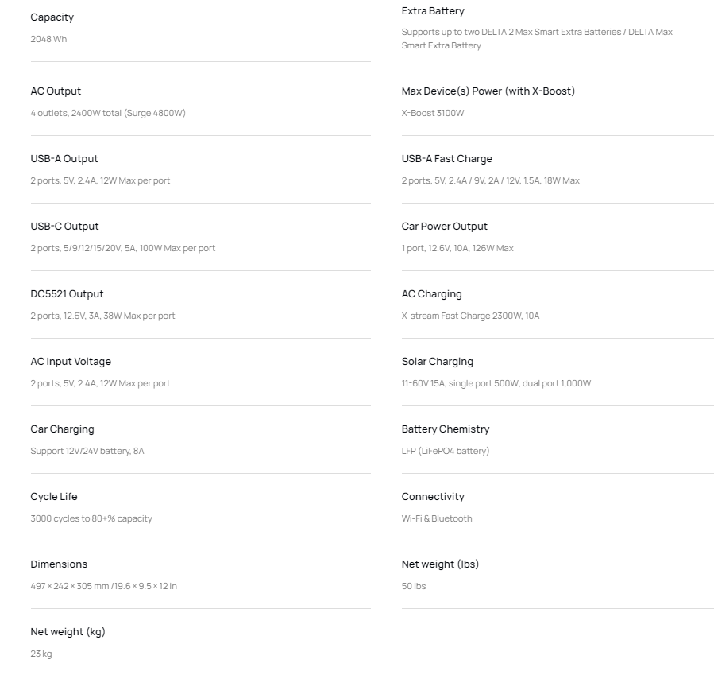The image size is (714, 675).
Task: Click the Wi-Fi & Bluetooth connectivity value
Action: (x=437, y=518)
